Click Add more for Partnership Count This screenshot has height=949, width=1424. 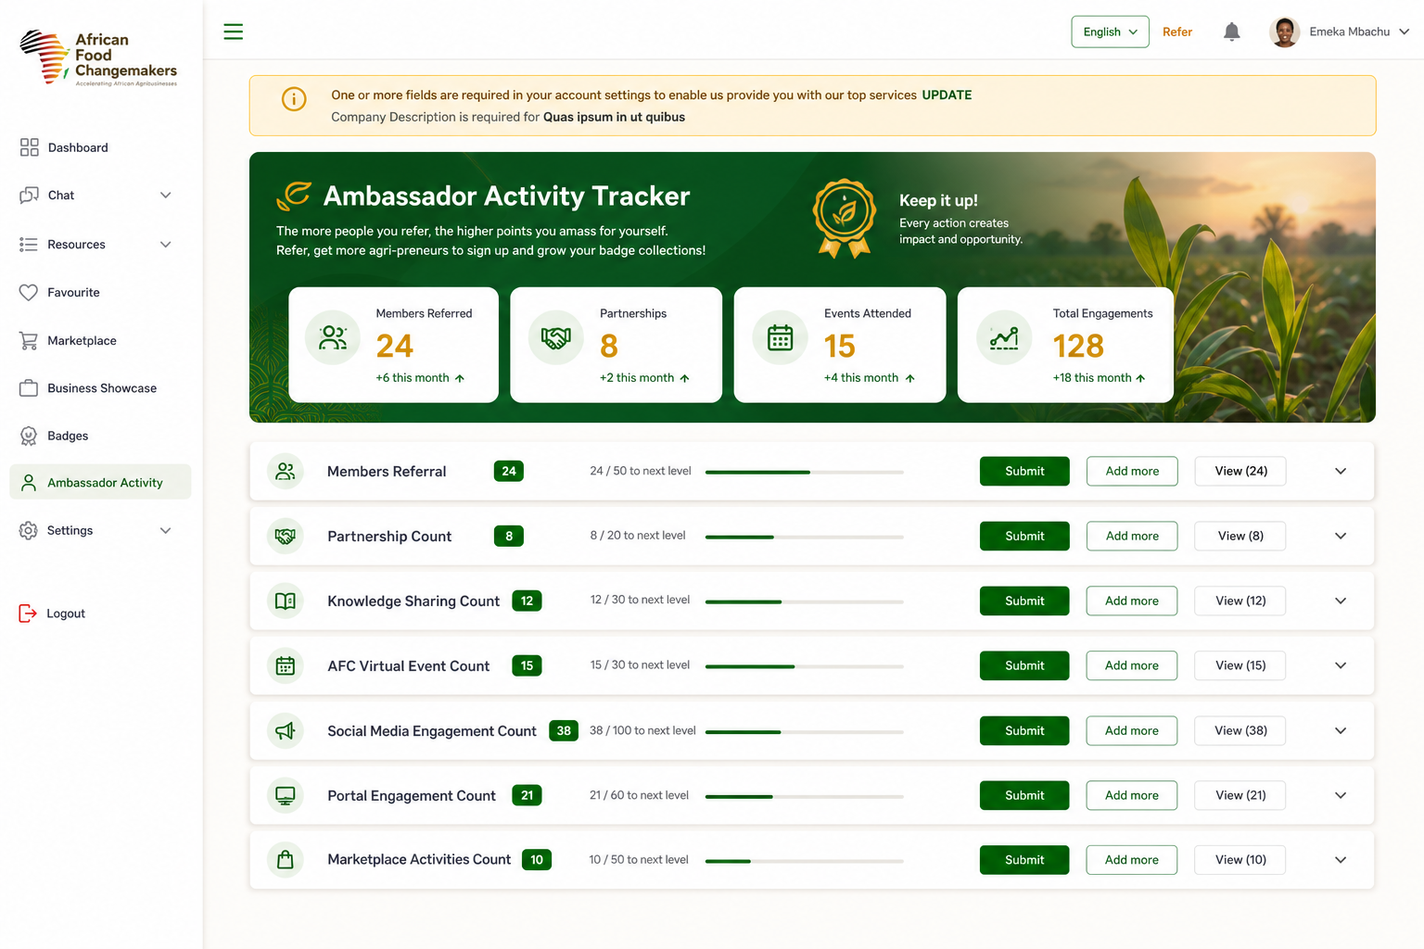(1132, 536)
